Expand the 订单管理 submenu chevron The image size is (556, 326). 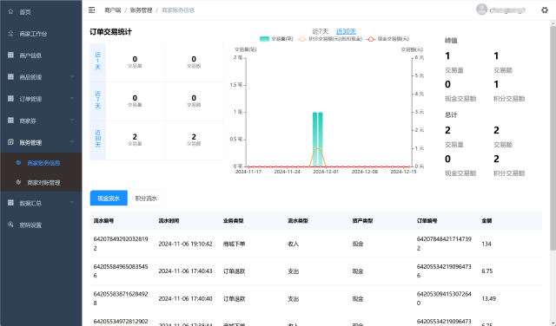point(72,98)
